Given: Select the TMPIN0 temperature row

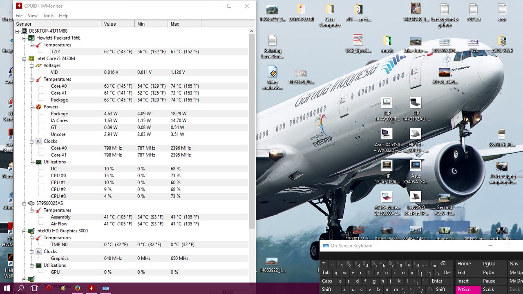Looking at the screenshot, I should (131, 245).
